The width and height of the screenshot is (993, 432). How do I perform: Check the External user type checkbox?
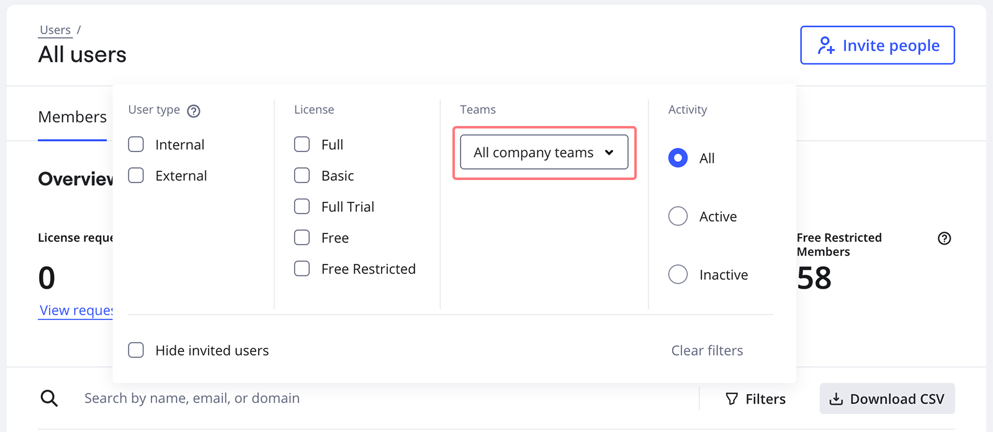coord(136,176)
